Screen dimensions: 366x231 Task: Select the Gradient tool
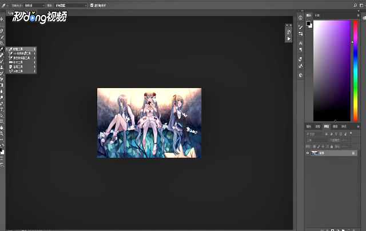[x=2, y=85]
